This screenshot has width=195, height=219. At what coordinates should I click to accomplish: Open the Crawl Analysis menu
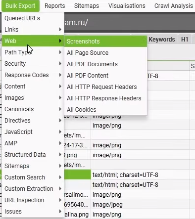click(174, 6)
